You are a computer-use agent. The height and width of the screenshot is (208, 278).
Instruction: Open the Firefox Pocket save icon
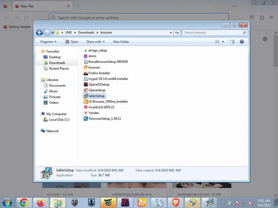point(252,18)
